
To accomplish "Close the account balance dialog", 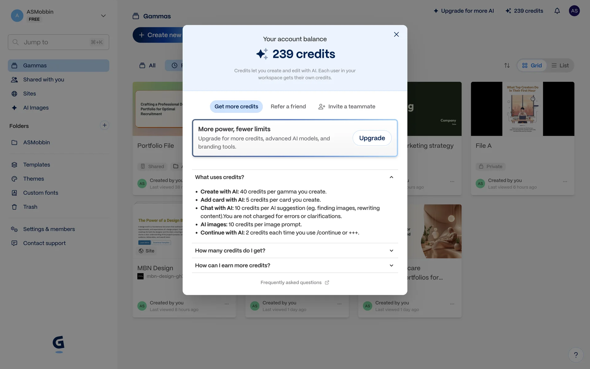I will (x=396, y=34).
